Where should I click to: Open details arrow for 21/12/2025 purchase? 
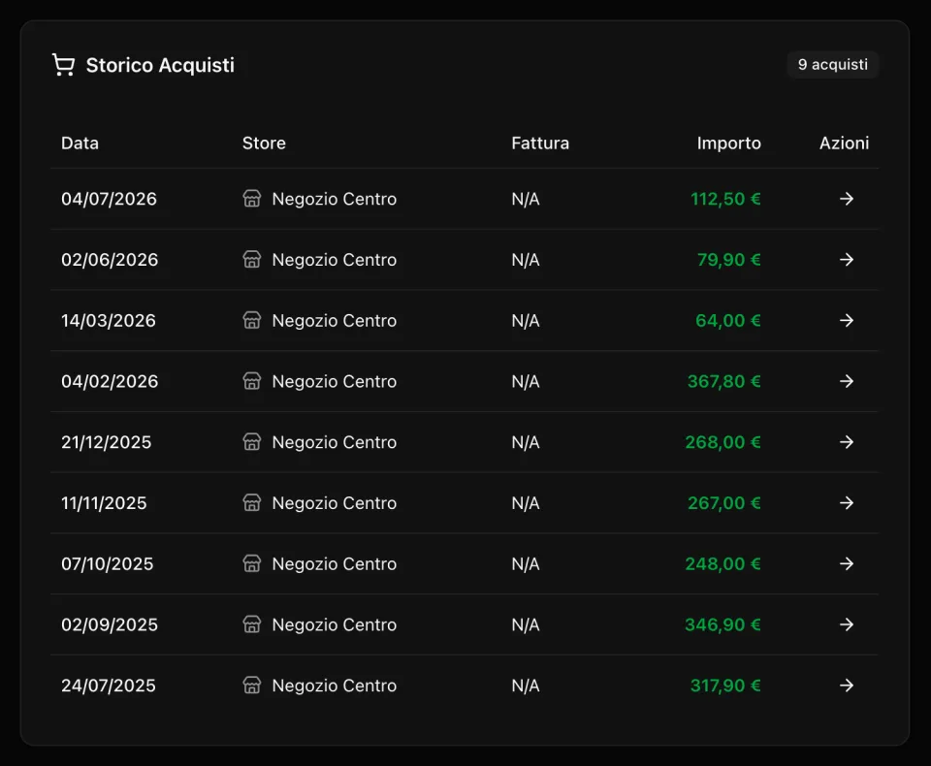(x=847, y=442)
